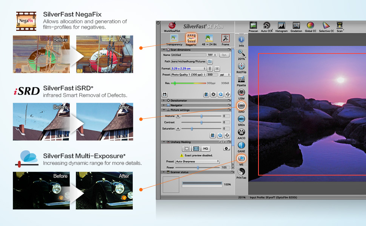The width and height of the screenshot is (366, 226).
Task: Open the WorkflowPilot
Action: point(172,26)
